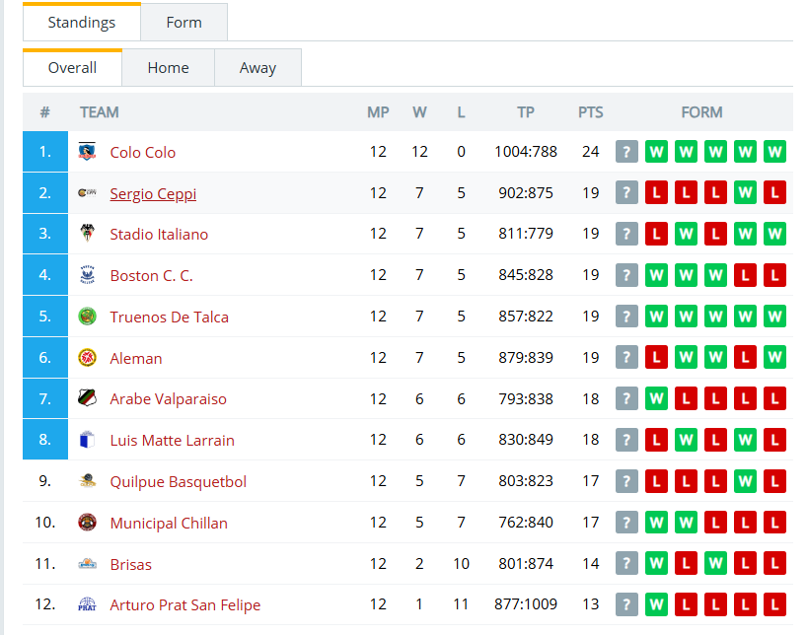Select the Away standings tab
Screen dimensions: 807x635
[257, 67]
